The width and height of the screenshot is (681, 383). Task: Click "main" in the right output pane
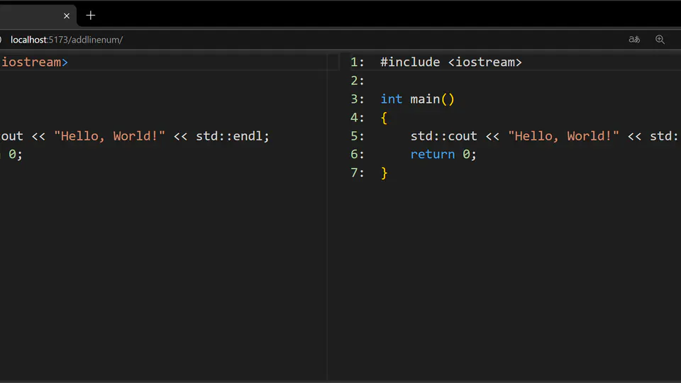[425, 99]
